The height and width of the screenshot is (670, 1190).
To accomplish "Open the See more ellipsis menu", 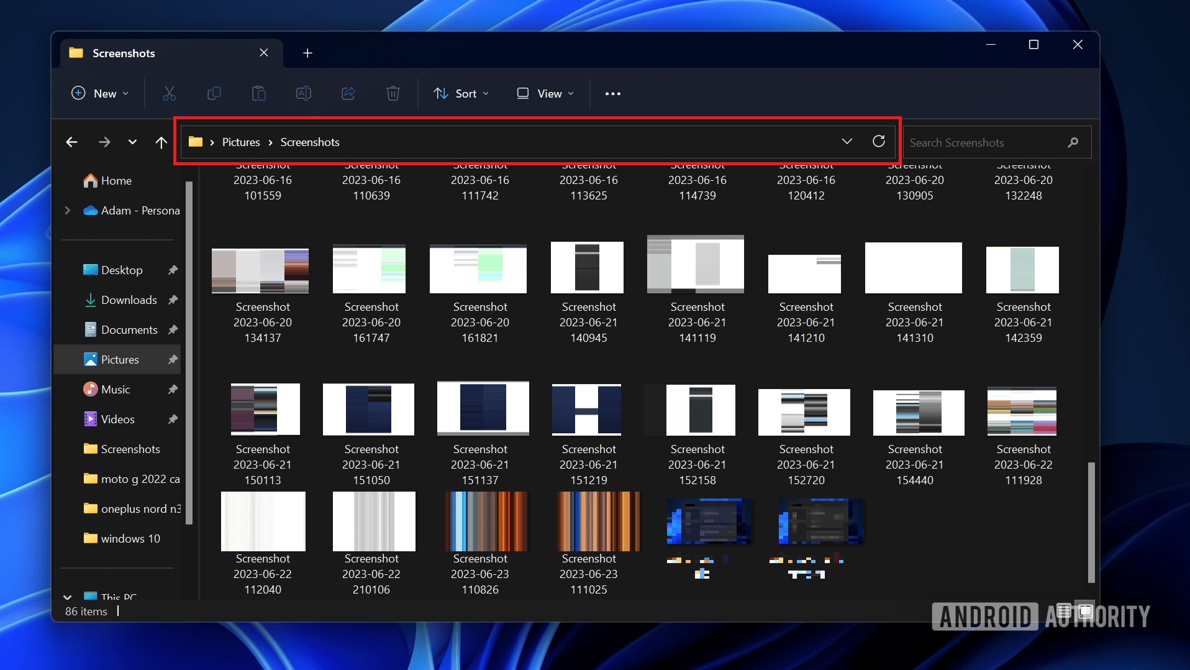I will [613, 93].
